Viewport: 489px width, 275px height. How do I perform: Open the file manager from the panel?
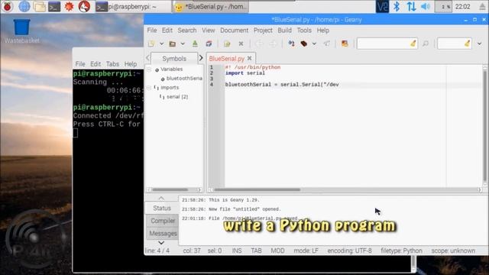point(39,6)
